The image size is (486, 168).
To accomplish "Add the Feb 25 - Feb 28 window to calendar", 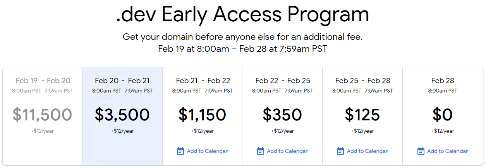I will (367, 151).
